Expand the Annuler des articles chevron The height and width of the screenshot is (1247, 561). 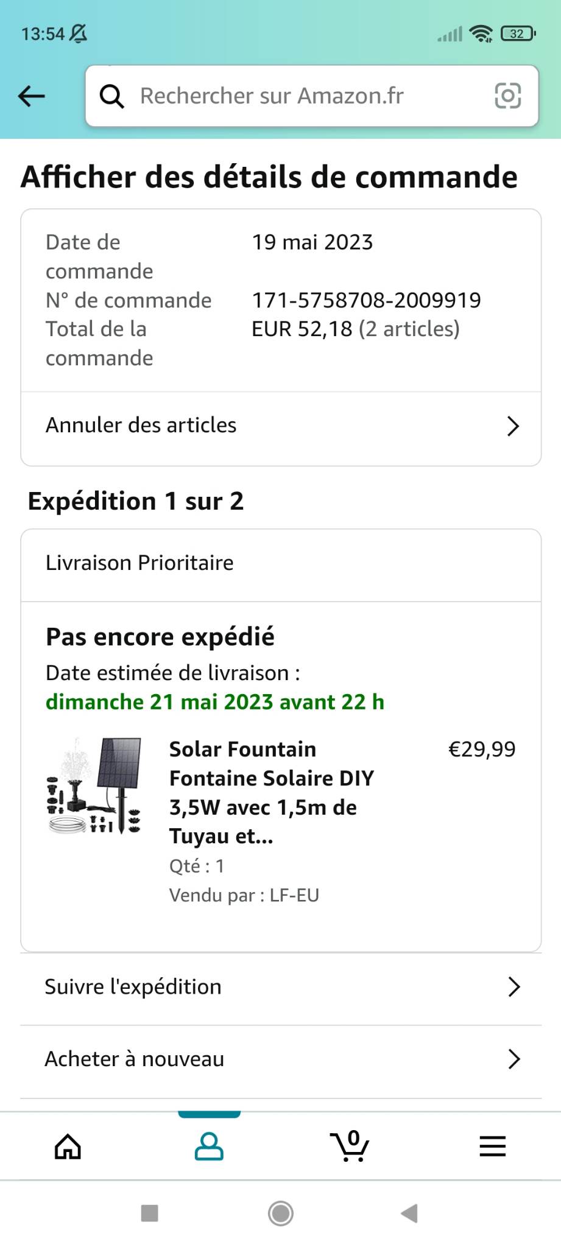(x=513, y=426)
